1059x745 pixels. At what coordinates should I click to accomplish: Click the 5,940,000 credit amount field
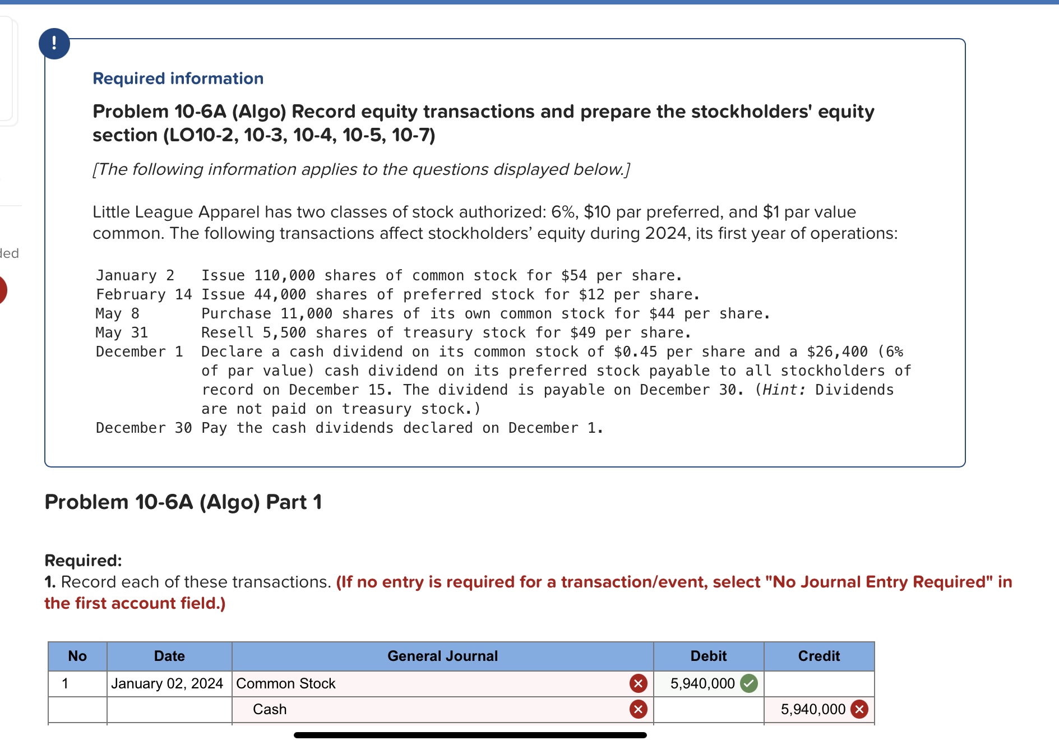coord(813,709)
